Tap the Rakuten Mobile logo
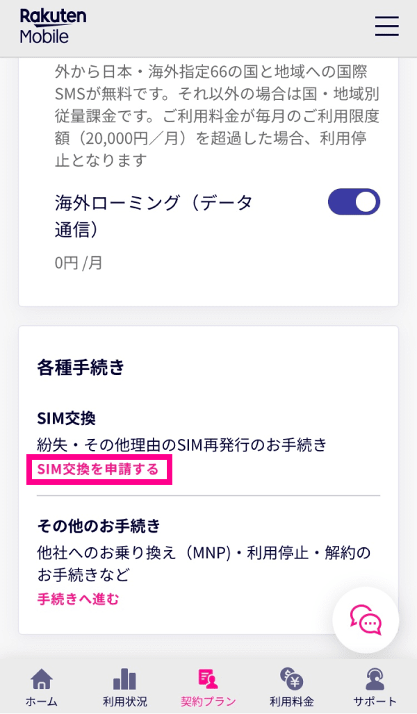The height and width of the screenshot is (714, 417). (x=53, y=26)
